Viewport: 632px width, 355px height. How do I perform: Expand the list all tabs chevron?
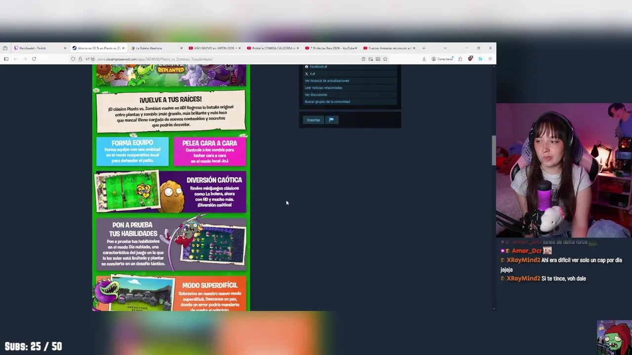(x=445, y=48)
